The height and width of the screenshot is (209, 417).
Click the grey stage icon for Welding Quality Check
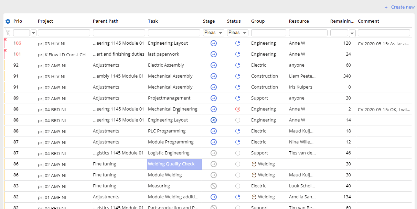tap(214, 164)
